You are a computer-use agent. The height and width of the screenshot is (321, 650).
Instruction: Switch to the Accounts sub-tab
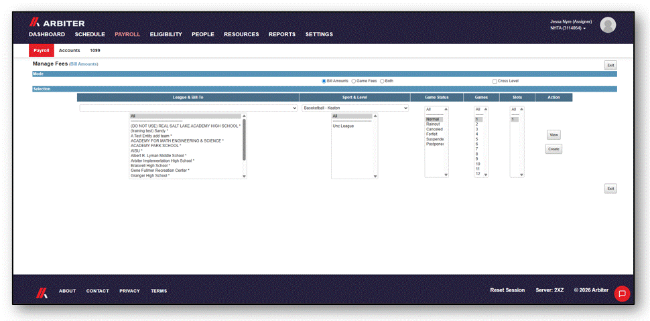click(x=69, y=50)
